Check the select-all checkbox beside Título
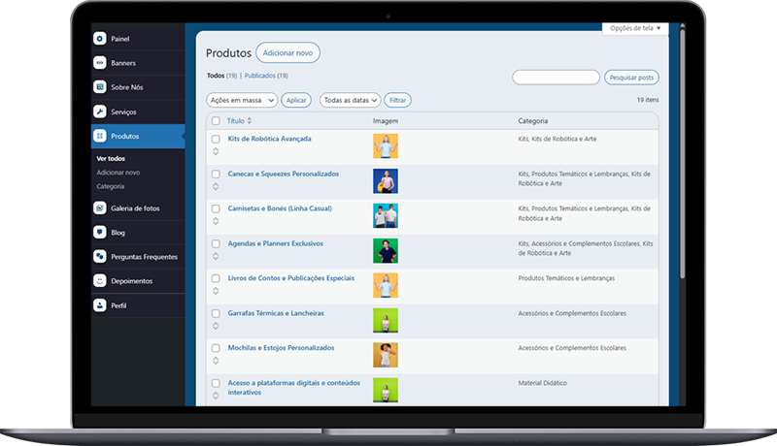This screenshot has width=777, height=446. point(216,121)
